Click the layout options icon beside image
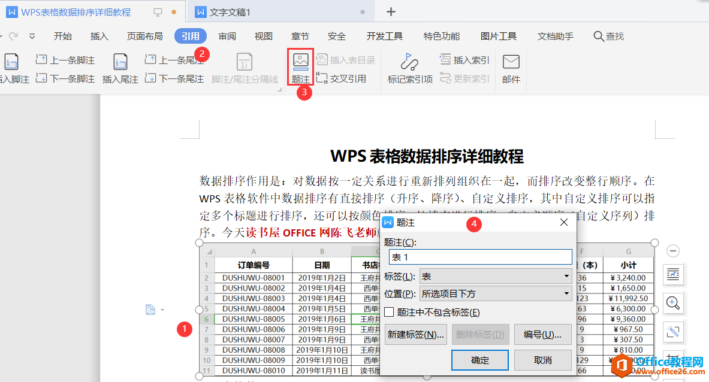The width and height of the screenshot is (709, 382). click(673, 274)
